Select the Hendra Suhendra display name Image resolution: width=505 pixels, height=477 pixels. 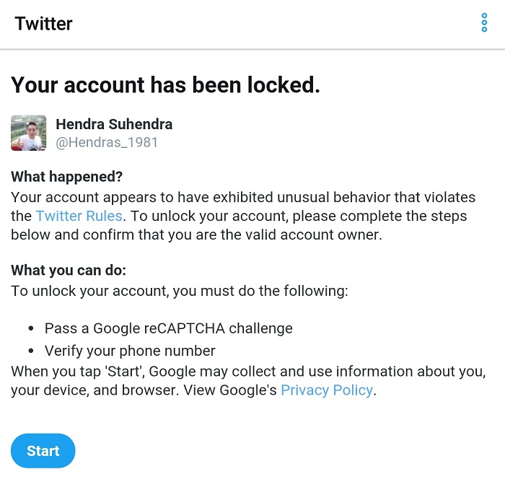click(x=114, y=124)
